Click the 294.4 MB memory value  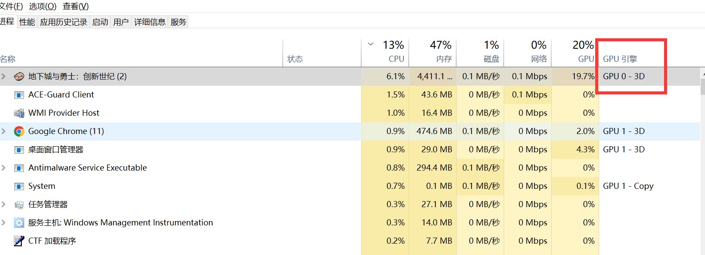pyautogui.click(x=434, y=168)
